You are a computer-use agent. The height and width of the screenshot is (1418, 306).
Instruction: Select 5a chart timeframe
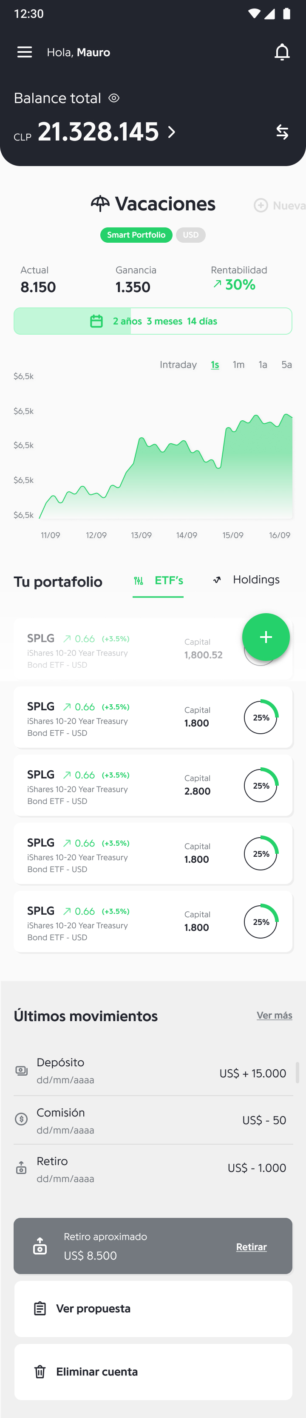pos(286,365)
